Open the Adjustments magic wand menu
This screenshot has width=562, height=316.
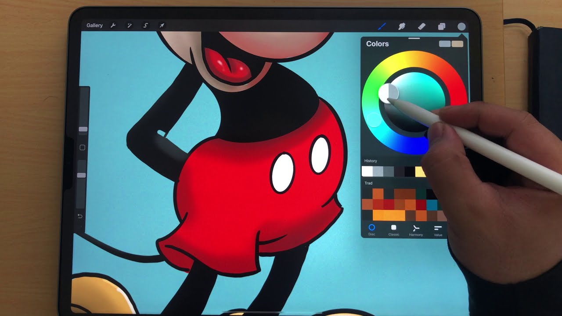[130, 25]
